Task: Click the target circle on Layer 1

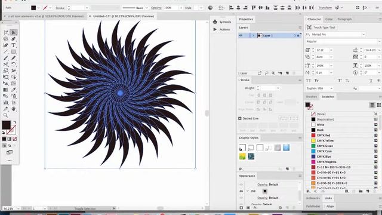Action: [294, 36]
